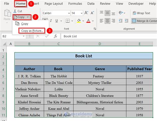The image size is (157, 121).
Task: Select cell The Da Vinci Code
Action: tap(59, 83)
